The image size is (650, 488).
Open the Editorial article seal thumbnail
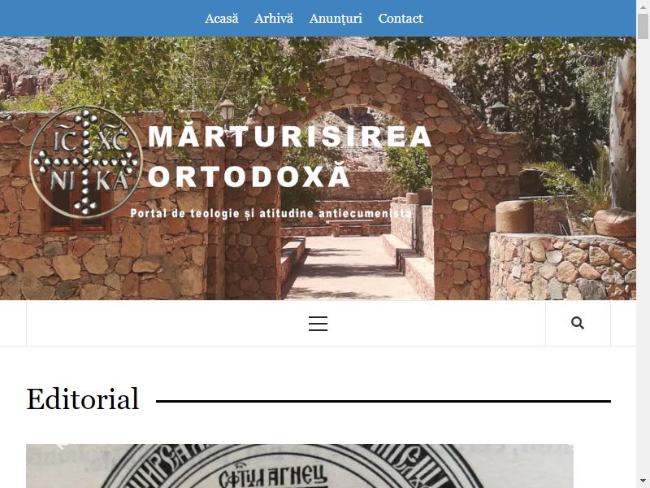click(x=300, y=466)
